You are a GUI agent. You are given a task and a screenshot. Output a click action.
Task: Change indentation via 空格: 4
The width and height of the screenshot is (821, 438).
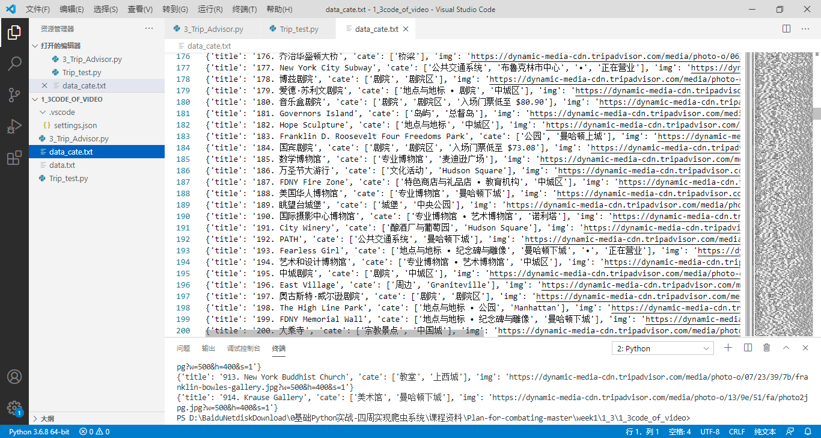[680, 432]
